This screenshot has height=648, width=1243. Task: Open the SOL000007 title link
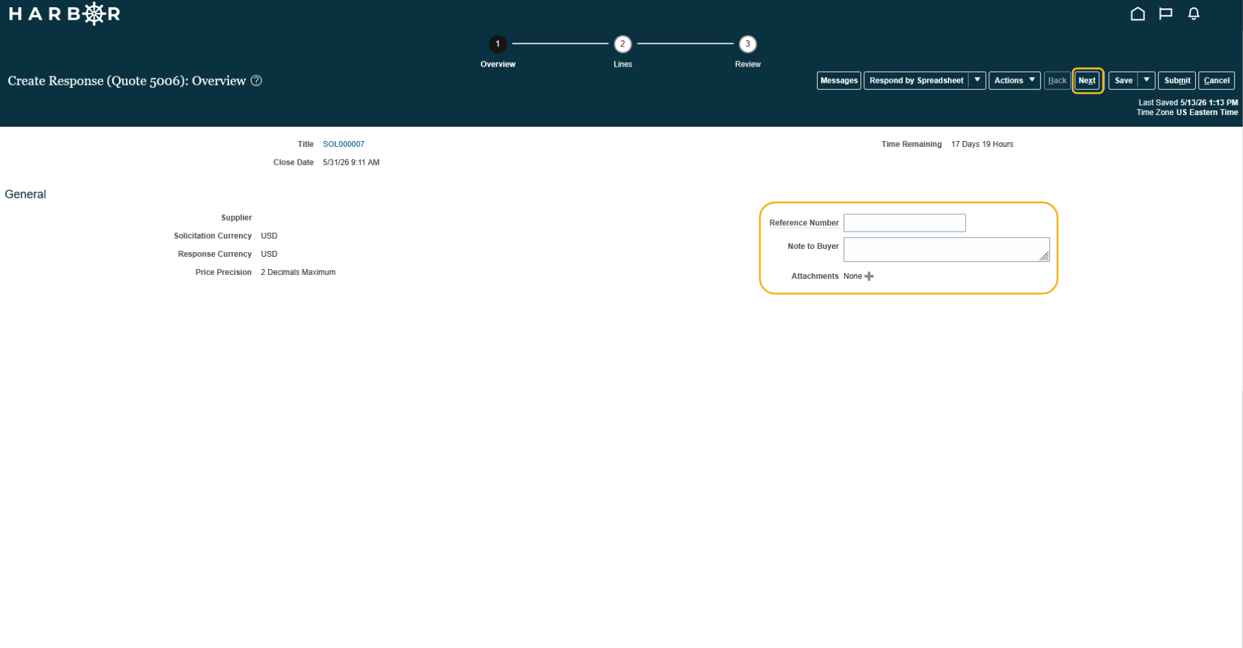coord(343,144)
